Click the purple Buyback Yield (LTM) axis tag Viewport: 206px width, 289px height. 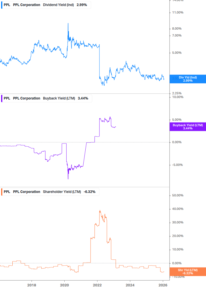point(188,127)
